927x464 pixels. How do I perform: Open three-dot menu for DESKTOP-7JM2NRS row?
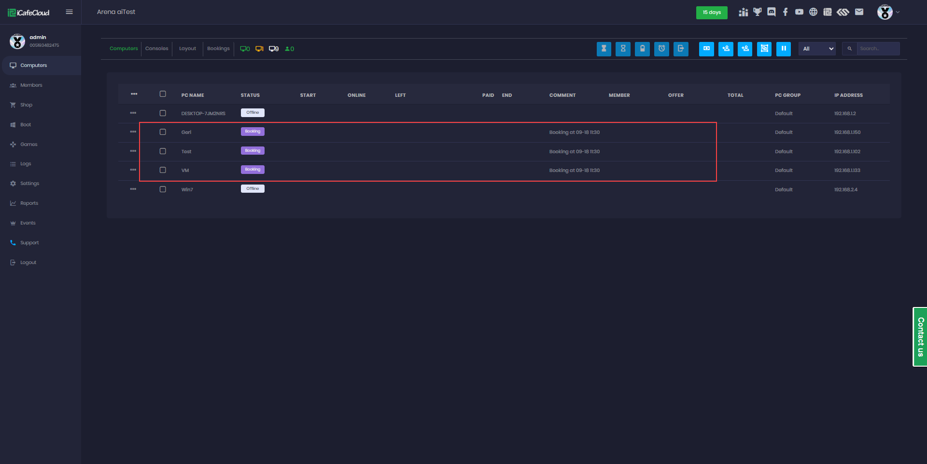[x=133, y=113]
